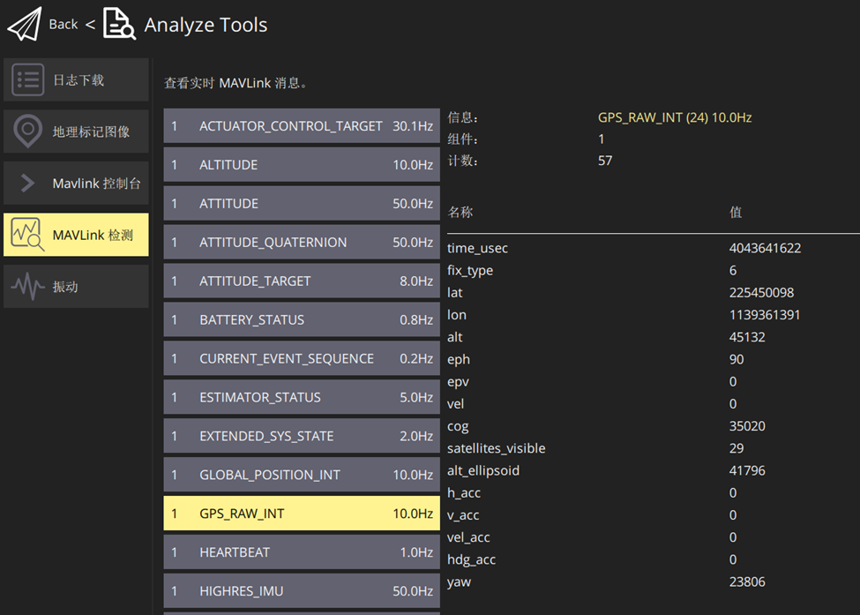Go Back to the previous view

(x=63, y=25)
